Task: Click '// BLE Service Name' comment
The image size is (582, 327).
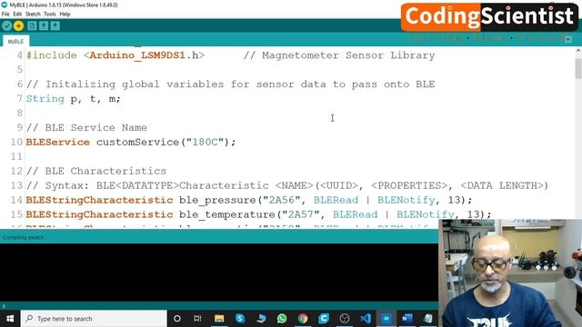Action: pyautogui.click(x=86, y=127)
